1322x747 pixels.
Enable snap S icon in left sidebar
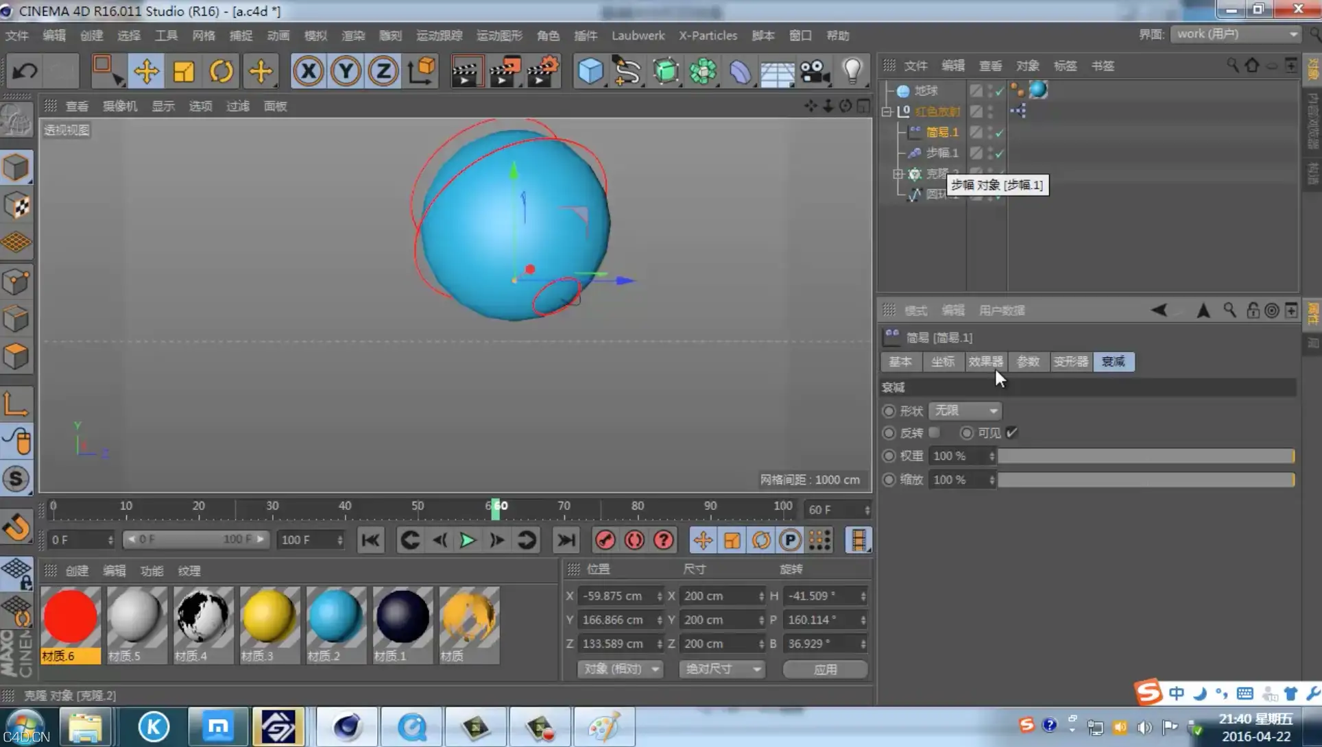point(16,478)
